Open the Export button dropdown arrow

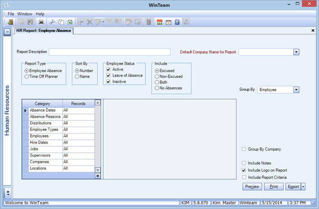click(303, 186)
